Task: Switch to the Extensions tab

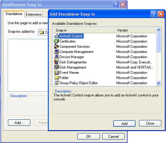Action: 34,14
